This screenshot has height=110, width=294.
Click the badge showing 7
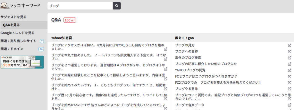point(42,41)
